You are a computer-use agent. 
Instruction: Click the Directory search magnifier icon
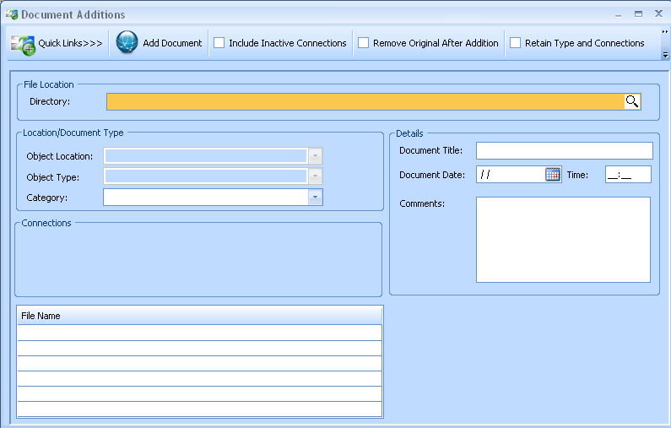coord(632,101)
